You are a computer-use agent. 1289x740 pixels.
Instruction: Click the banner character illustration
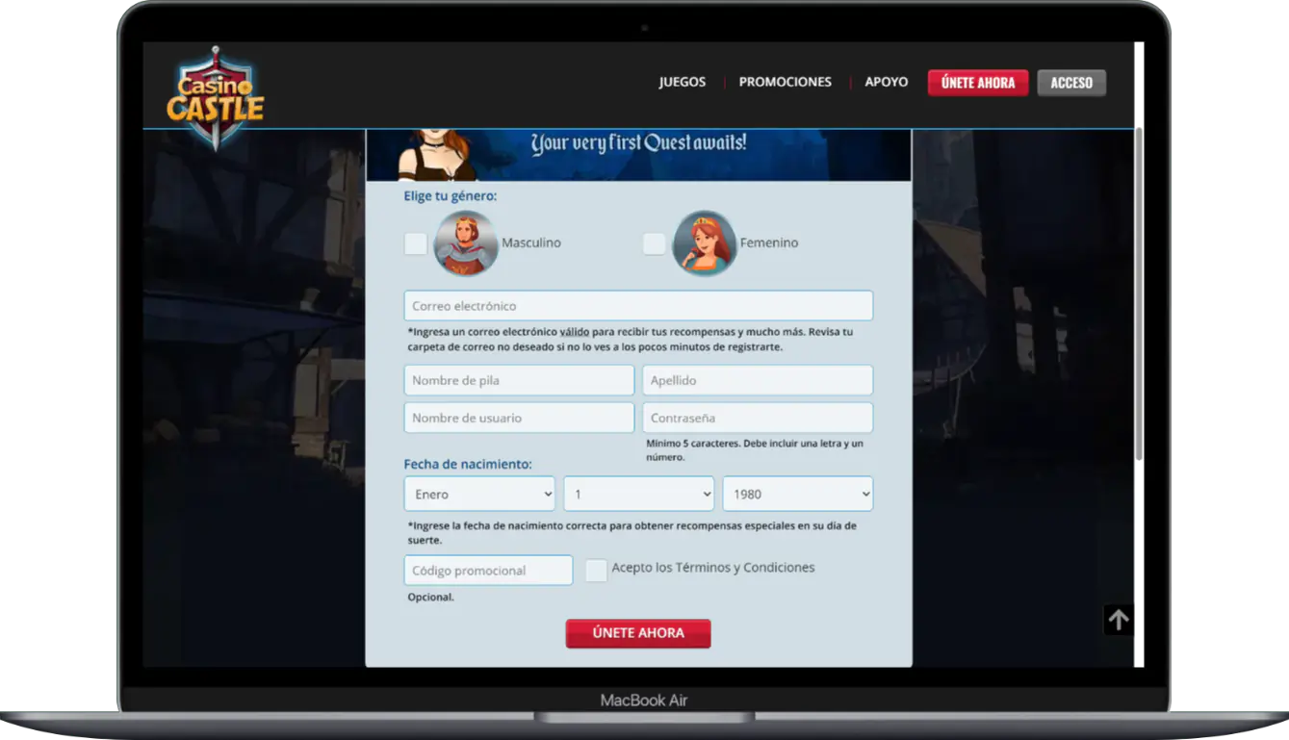click(x=437, y=154)
